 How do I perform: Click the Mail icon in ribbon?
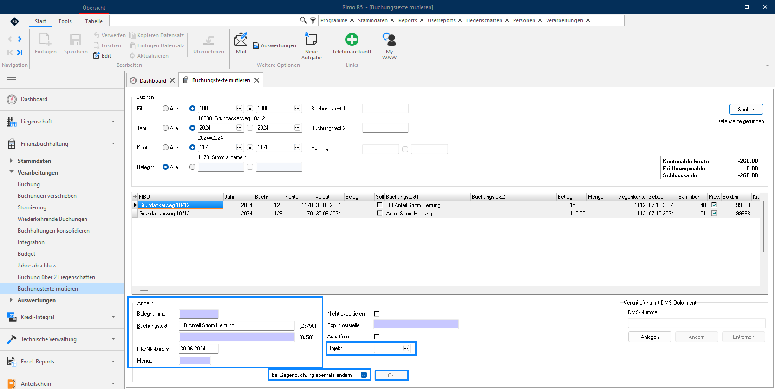(x=241, y=39)
